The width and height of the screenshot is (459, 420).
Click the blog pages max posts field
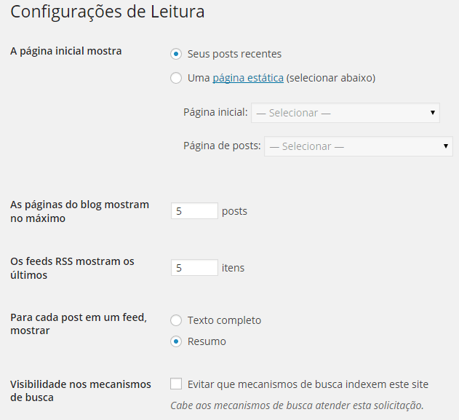[194, 211]
